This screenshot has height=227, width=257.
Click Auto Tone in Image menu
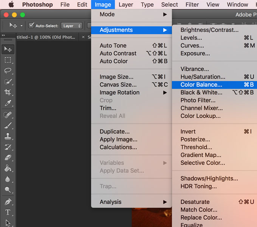[132, 46]
